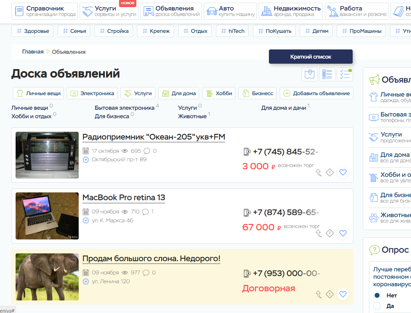
Task: Click the phone icon on radio listing
Action: pyautogui.click(x=247, y=152)
